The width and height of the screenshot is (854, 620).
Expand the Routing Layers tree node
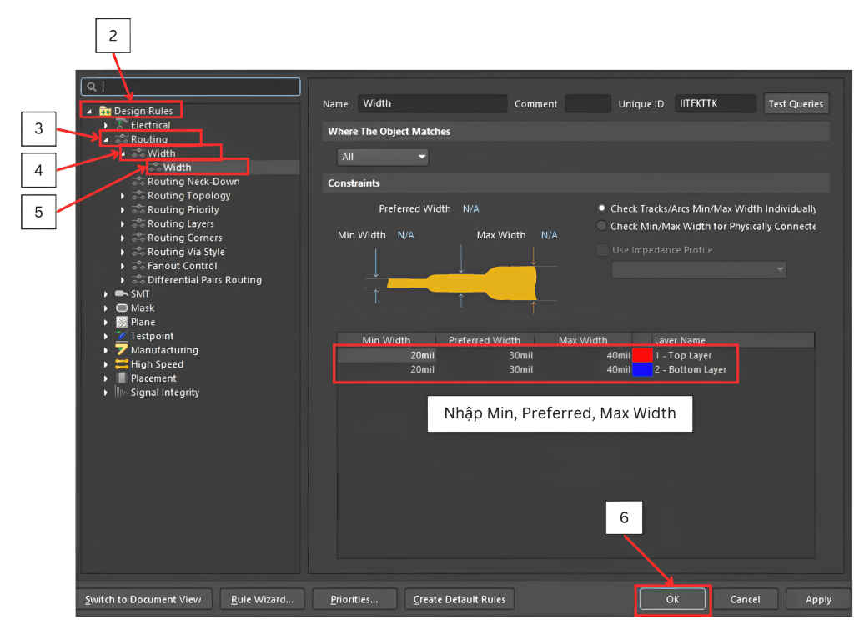click(123, 224)
